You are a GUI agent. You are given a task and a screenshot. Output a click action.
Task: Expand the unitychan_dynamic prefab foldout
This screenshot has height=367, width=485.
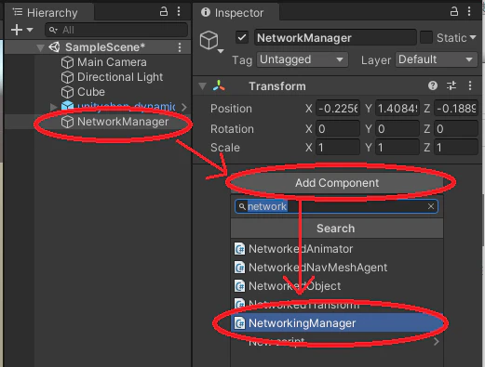pyautogui.click(x=53, y=107)
